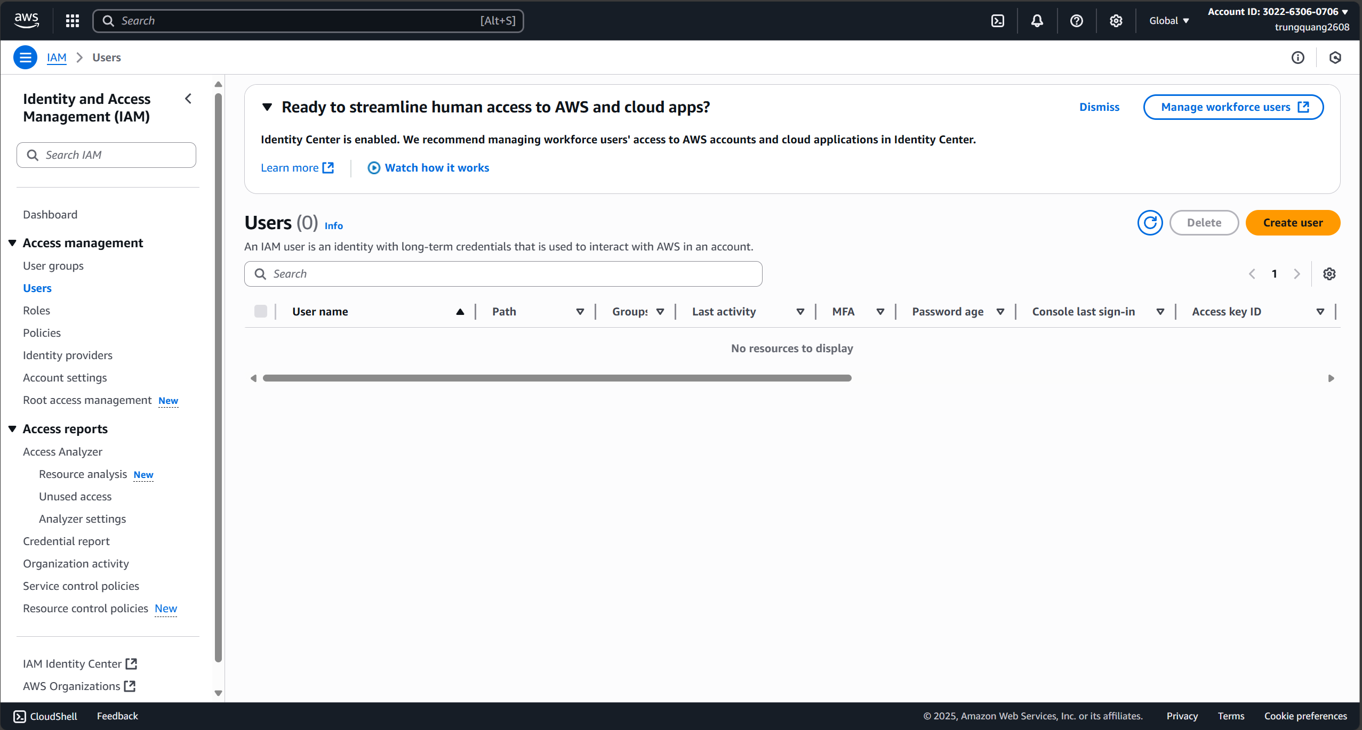Open Account settings in the sidebar

65,378
